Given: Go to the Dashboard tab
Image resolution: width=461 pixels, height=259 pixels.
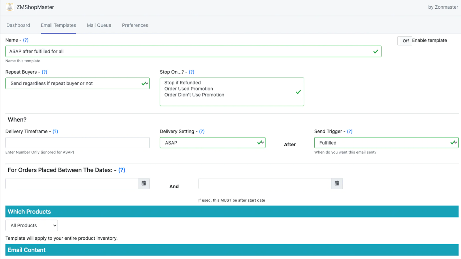Looking at the screenshot, I should 18,25.
